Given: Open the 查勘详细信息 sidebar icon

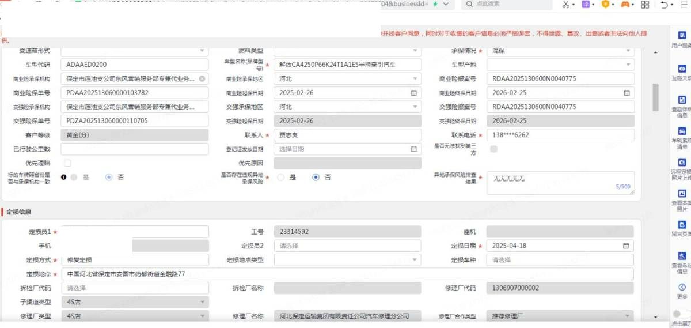Looking at the screenshot, I should tap(682, 100).
